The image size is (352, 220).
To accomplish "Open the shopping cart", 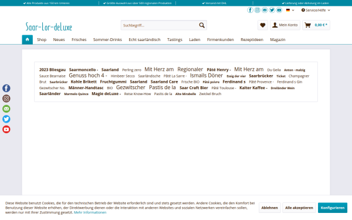I will click(x=316, y=25).
